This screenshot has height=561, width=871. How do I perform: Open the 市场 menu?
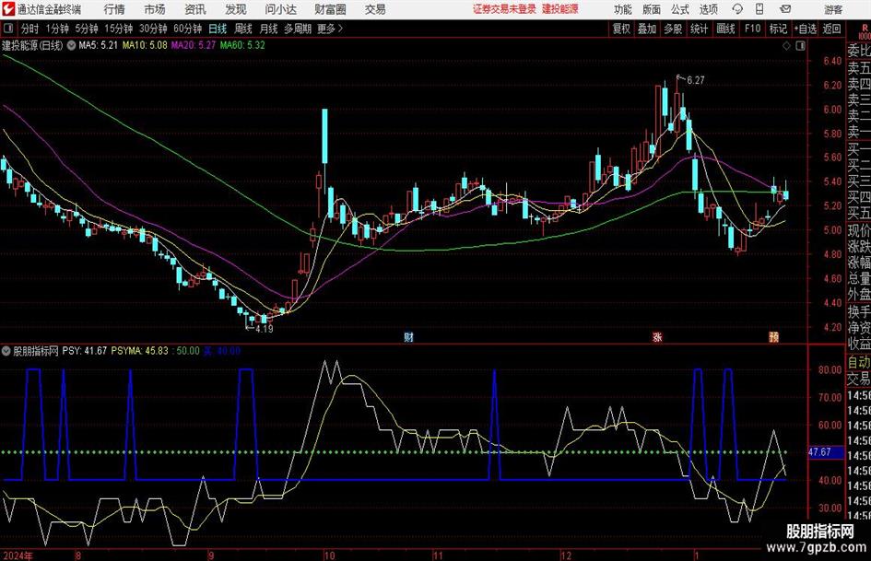pyautogui.click(x=155, y=9)
